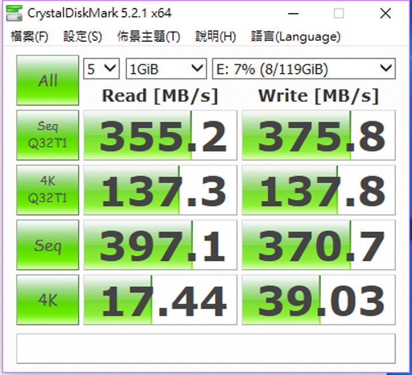Open the E: 7% drive selector
The height and width of the screenshot is (375, 412).
pos(303,69)
